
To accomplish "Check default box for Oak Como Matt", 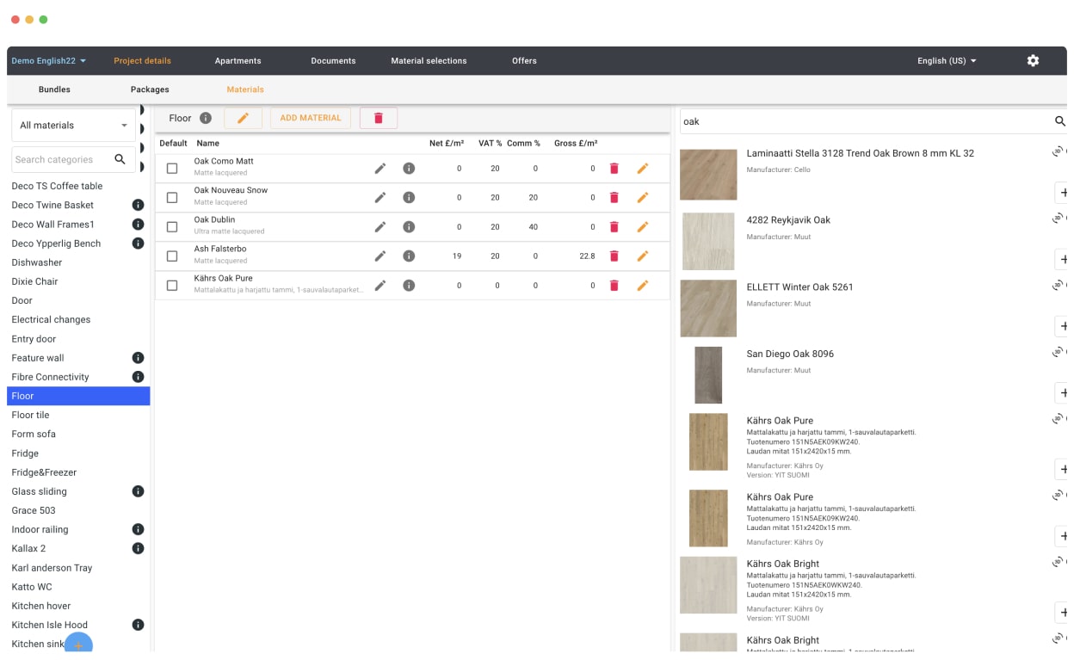I will [172, 169].
